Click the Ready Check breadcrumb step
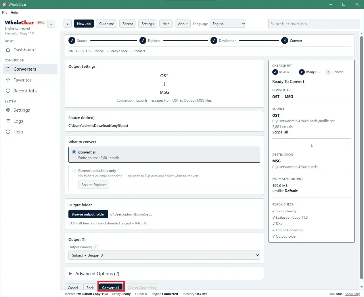The image size is (364, 297). pyautogui.click(x=118, y=51)
